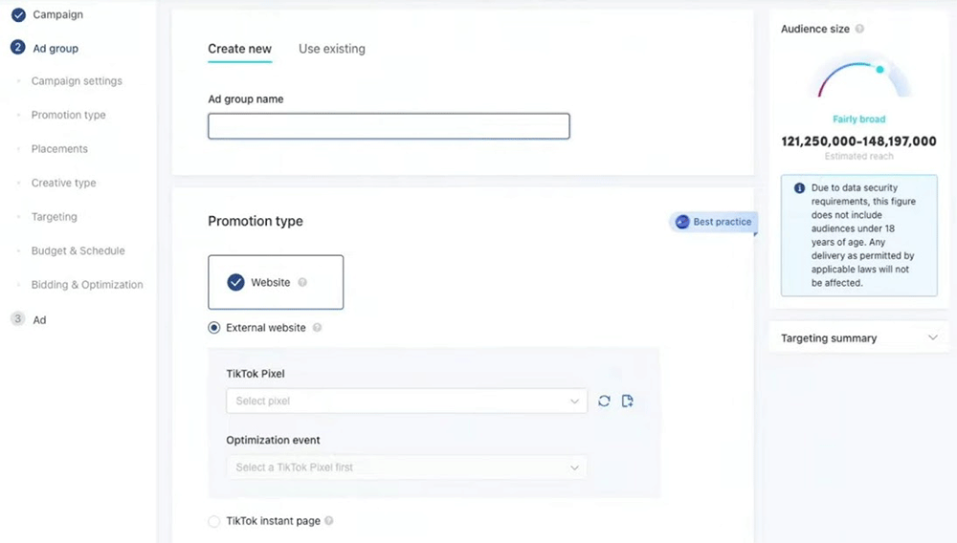Click the Ad group name input field
Image resolution: width=957 pixels, height=543 pixels.
[389, 126]
